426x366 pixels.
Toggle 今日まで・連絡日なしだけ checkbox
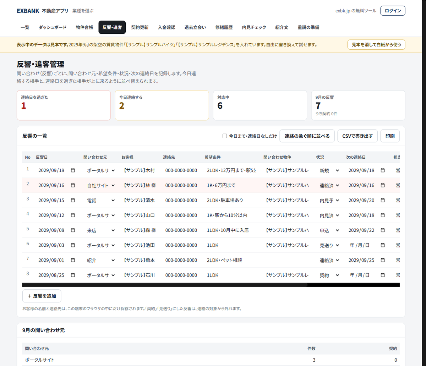225,136
